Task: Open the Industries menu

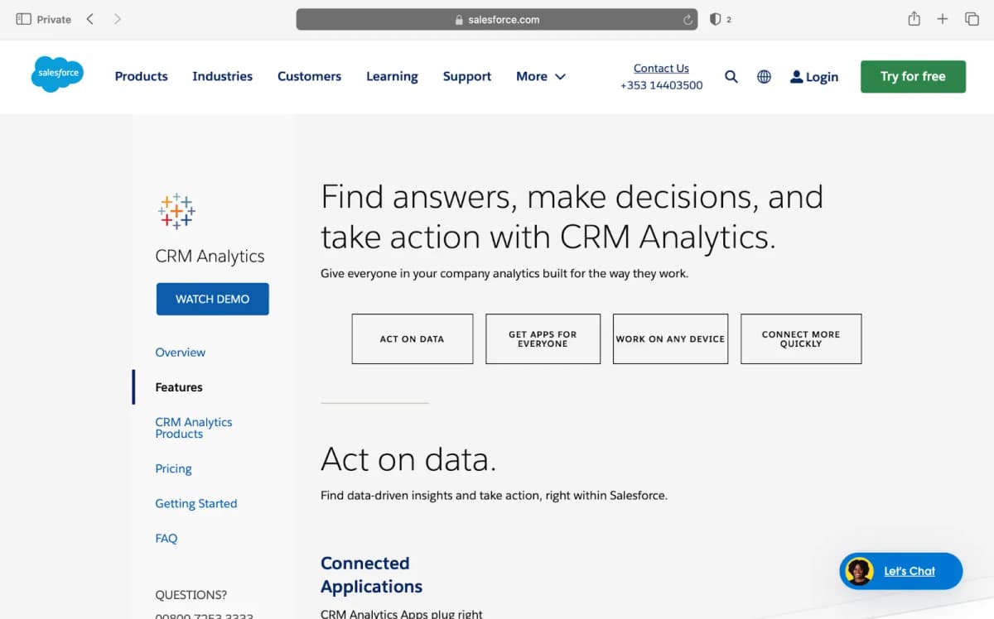Action: point(222,76)
